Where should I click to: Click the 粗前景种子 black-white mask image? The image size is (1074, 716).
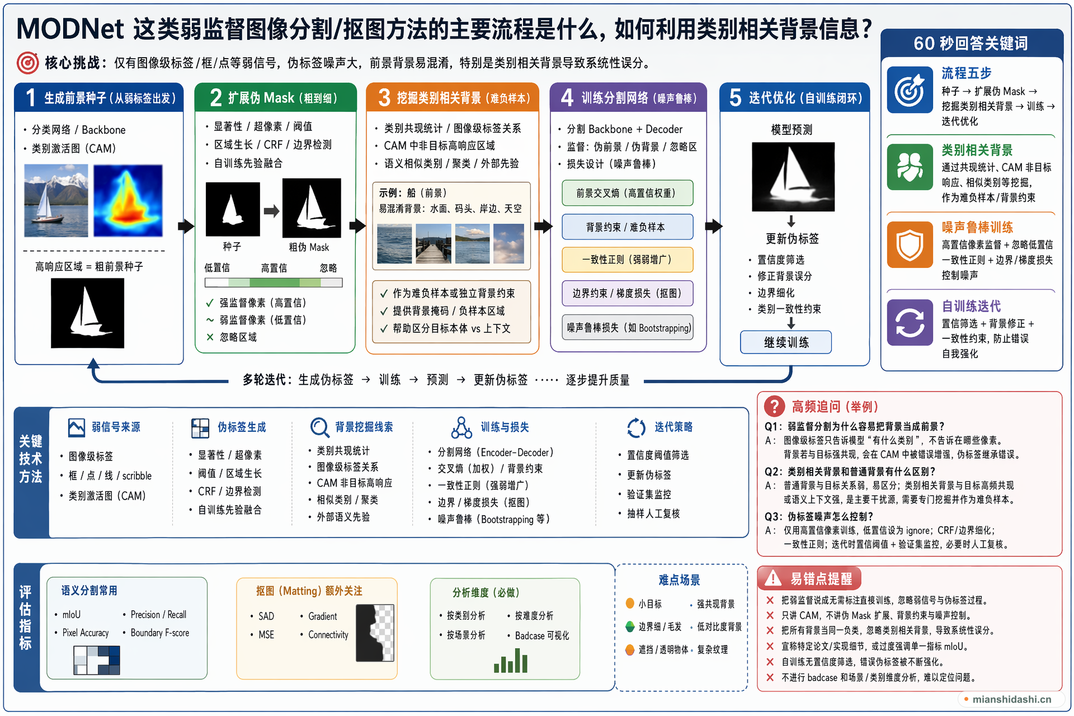click(87, 313)
